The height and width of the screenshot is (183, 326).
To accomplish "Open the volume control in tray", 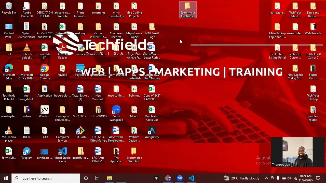I will coord(289,178).
